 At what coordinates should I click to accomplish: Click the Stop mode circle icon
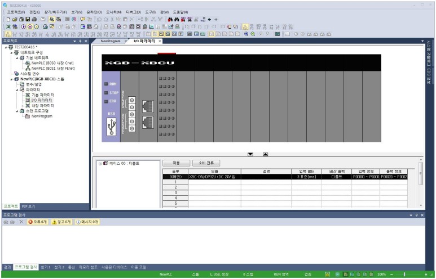click(30, 27)
